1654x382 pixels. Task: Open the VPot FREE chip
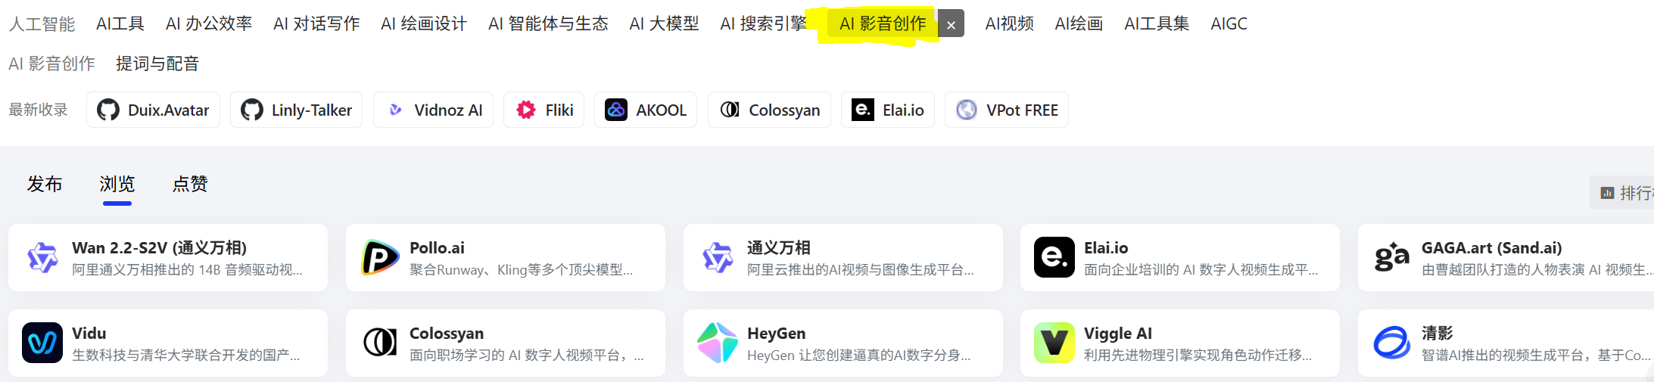[x=1006, y=110]
